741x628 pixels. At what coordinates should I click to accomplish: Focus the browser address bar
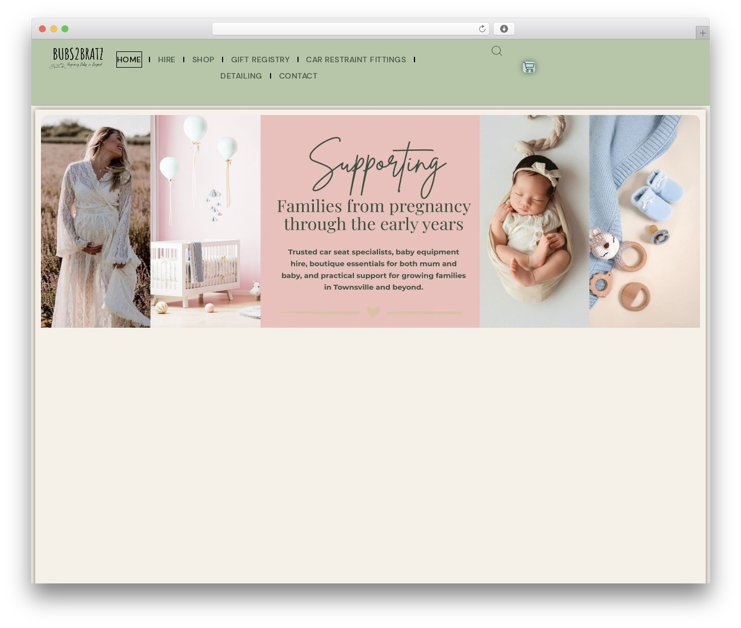[x=344, y=29]
